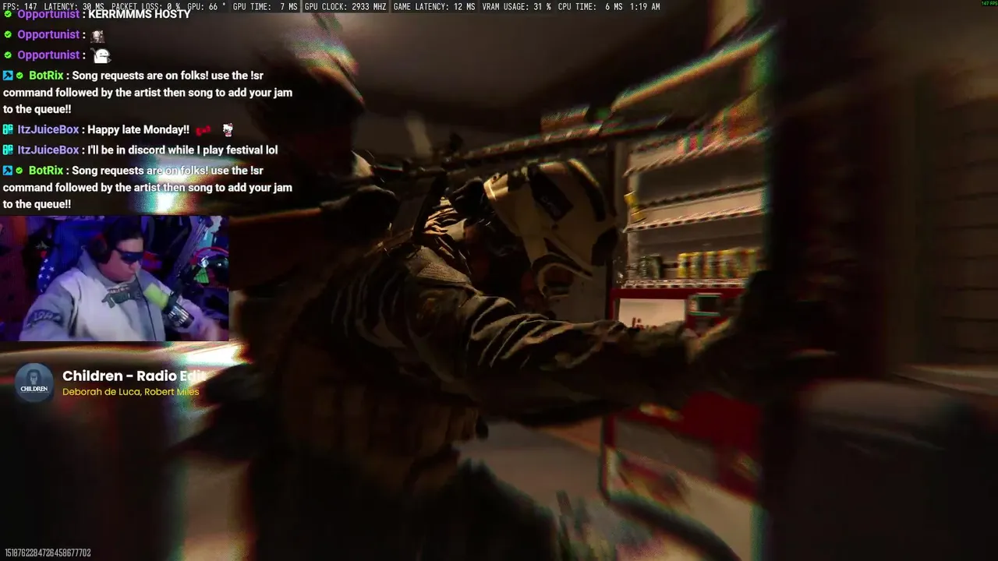This screenshot has height=561, width=998.
Task: Click the chat text 'Happy late Monday!!'
Action: pyautogui.click(x=138, y=130)
